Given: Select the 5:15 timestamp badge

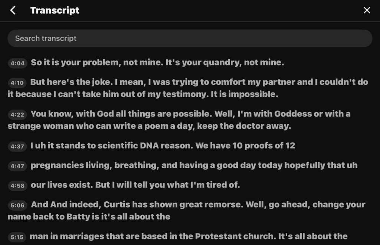Looking at the screenshot, I should point(17,237).
